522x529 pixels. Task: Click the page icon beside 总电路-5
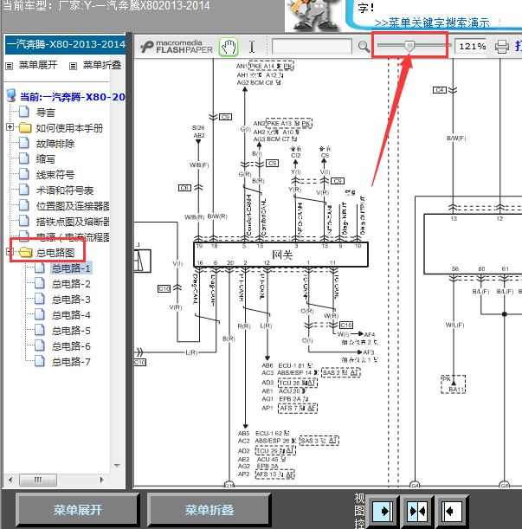[40, 330]
